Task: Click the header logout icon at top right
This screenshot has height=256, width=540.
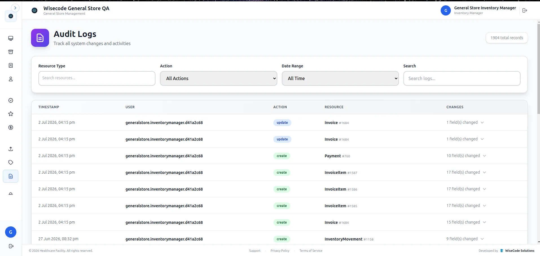Action: tap(525, 10)
